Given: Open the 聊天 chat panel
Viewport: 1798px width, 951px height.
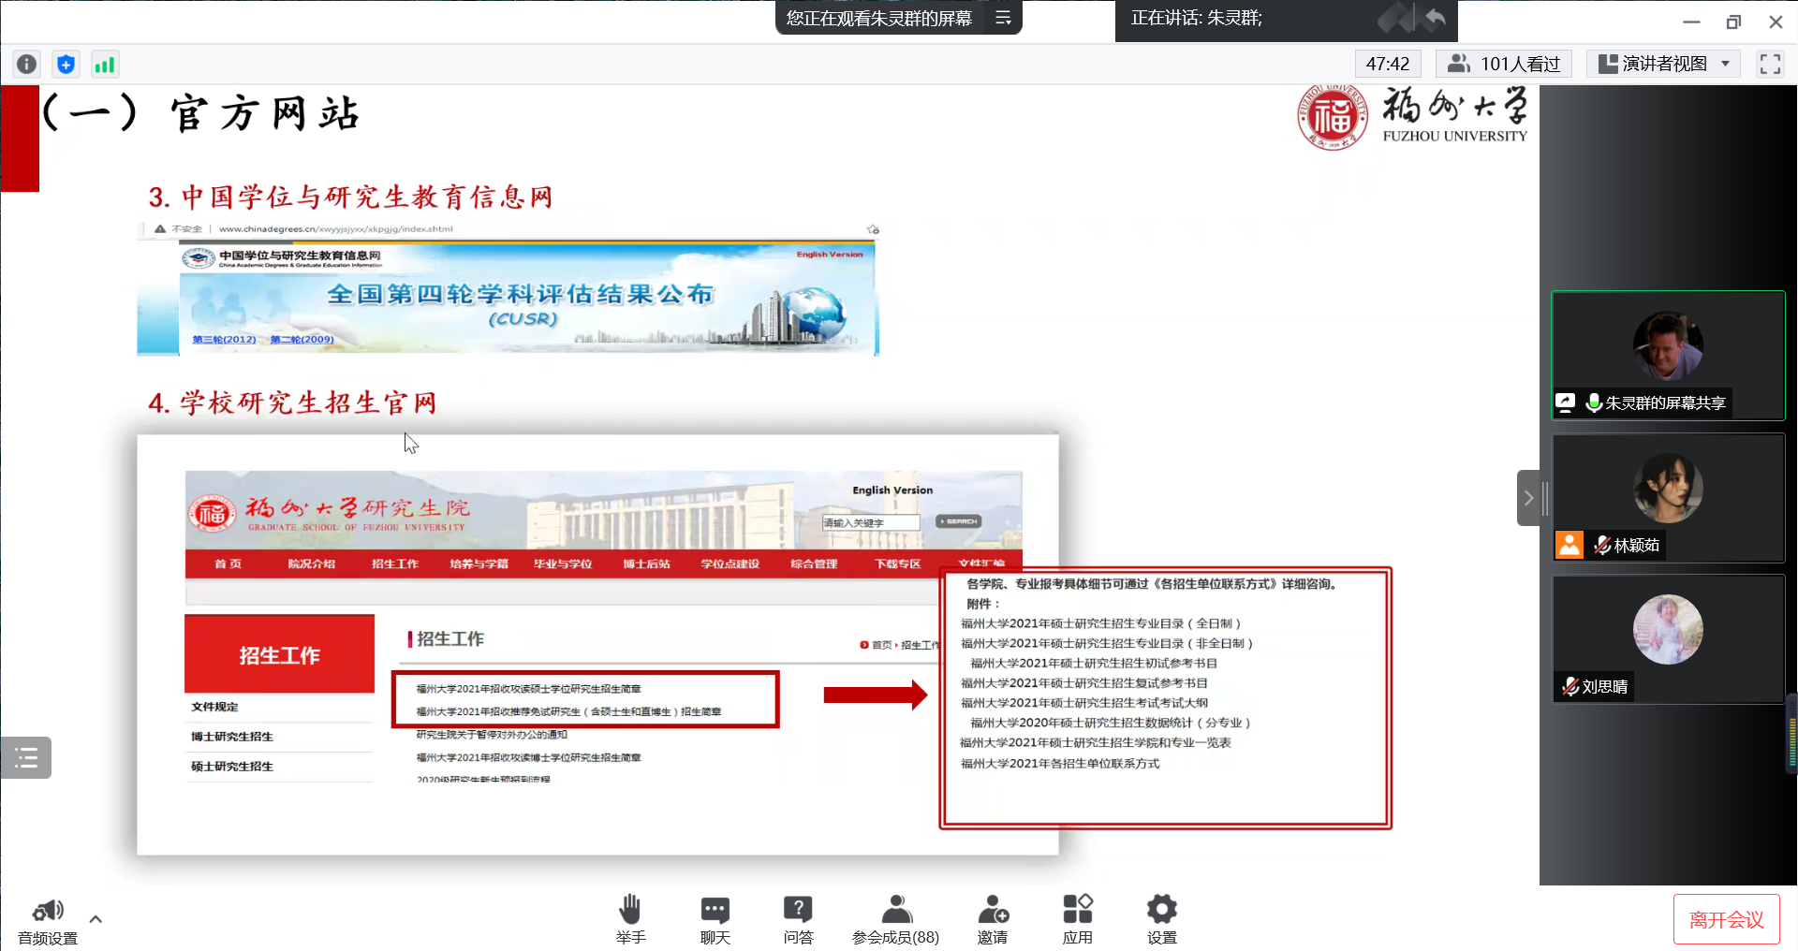Looking at the screenshot, I should pos(715,919).
